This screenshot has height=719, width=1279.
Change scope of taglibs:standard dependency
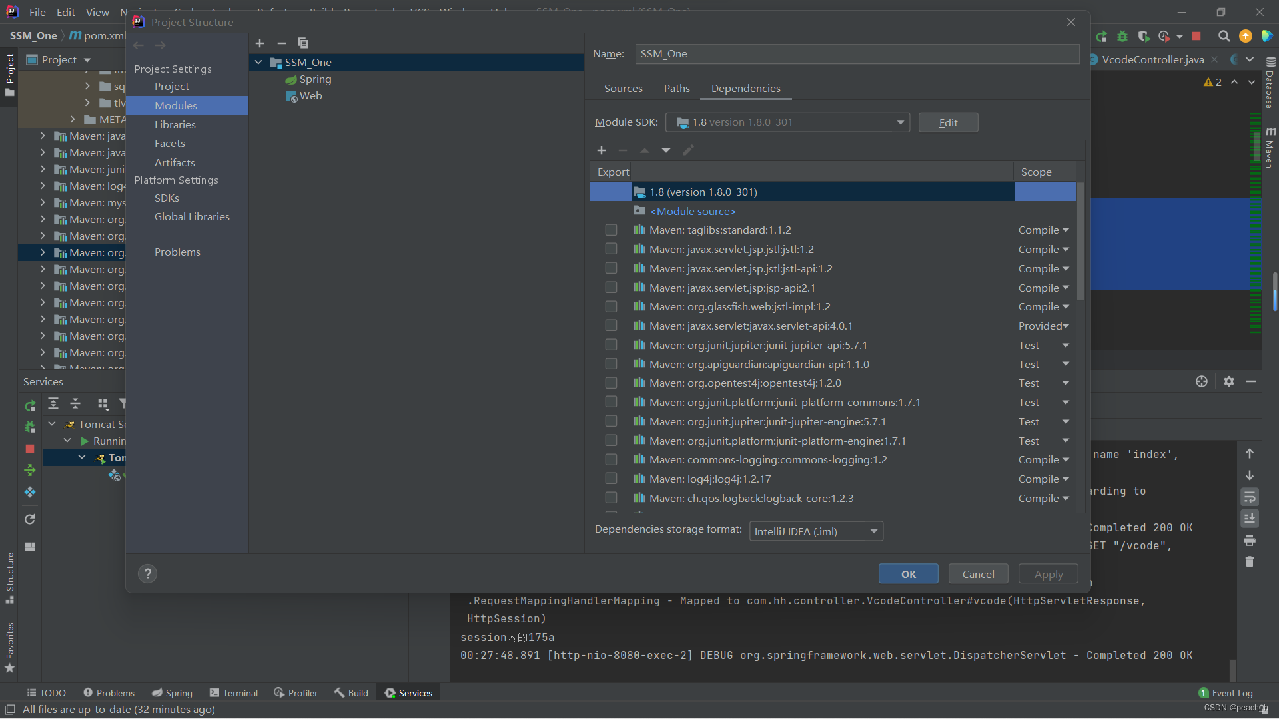click(1044, 230)
